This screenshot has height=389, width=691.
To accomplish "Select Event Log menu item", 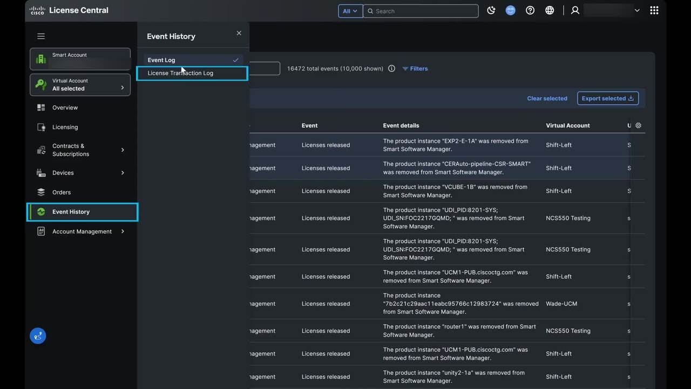I will (x=161, y=60).
